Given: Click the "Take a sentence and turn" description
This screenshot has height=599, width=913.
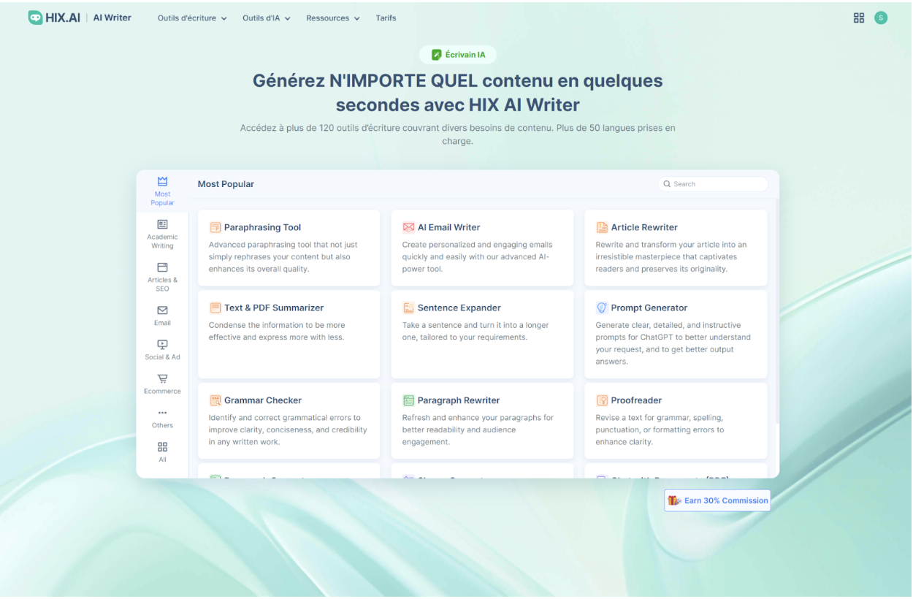Looking at the screenshot, I should 475,332.
